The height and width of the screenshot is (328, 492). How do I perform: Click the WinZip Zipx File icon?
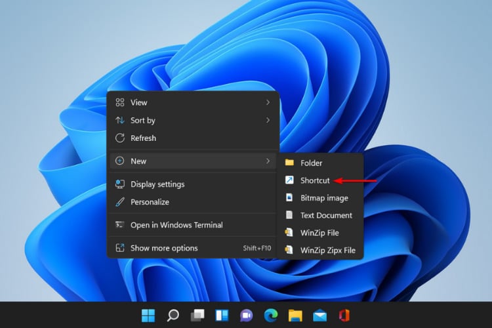289,250
